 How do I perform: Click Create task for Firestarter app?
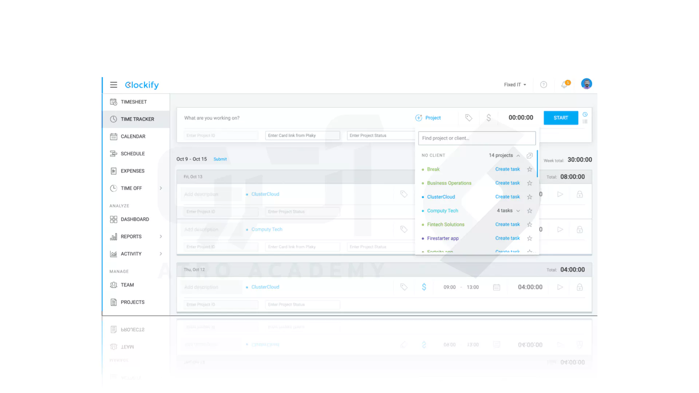coord(508,238)
